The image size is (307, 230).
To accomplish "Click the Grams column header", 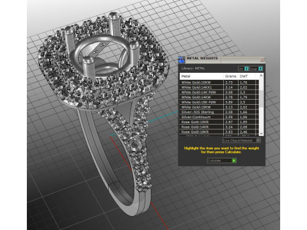I will 231,76.
